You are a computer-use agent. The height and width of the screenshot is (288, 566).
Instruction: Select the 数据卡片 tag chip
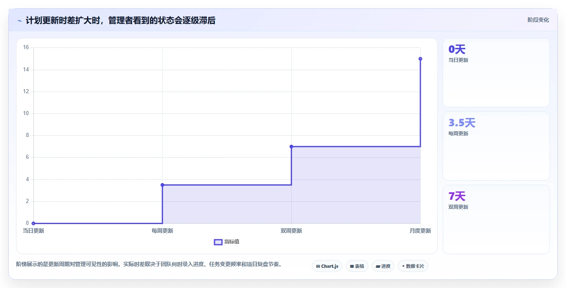pyautogui.click(x=413, y=266)
